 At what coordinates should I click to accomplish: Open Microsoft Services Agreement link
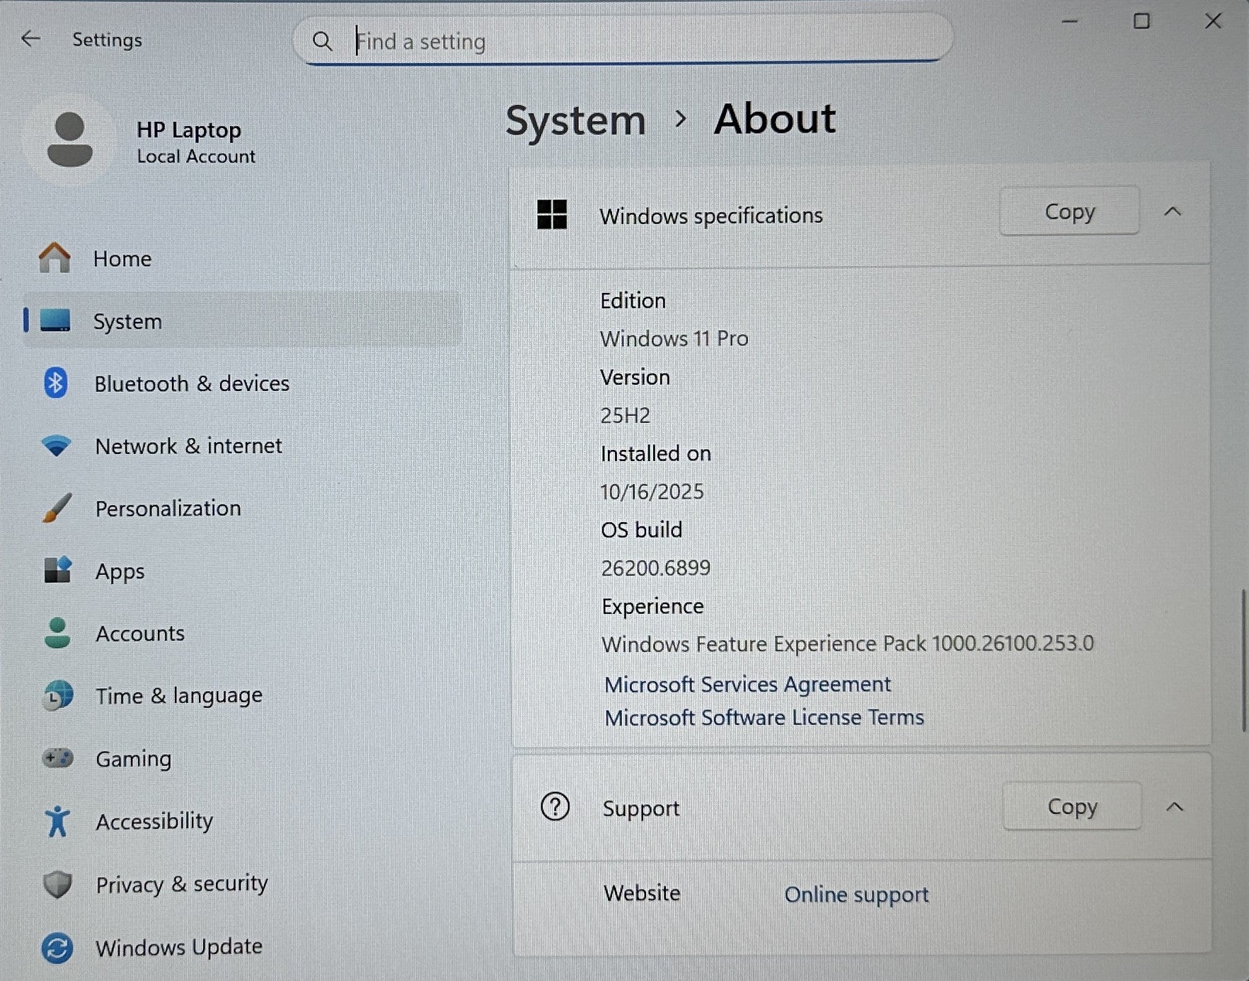point(747,685)
